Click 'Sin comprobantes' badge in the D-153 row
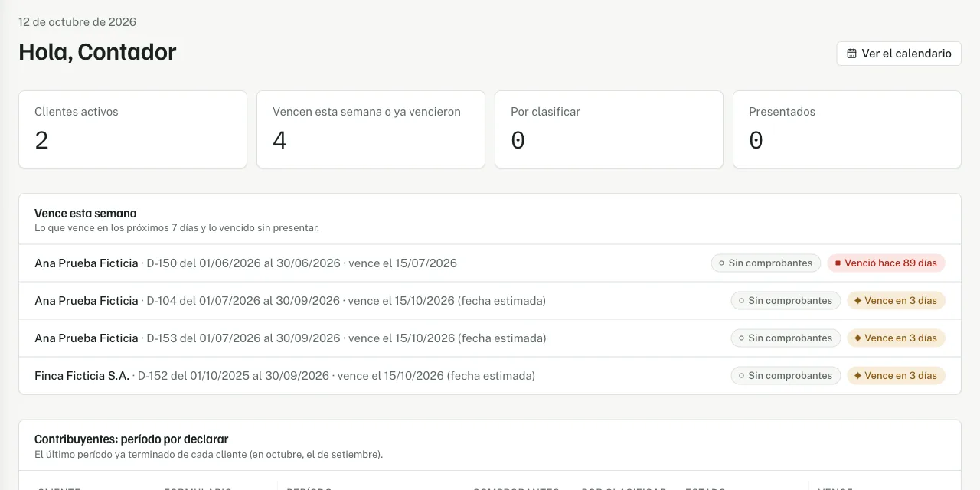 786,338
